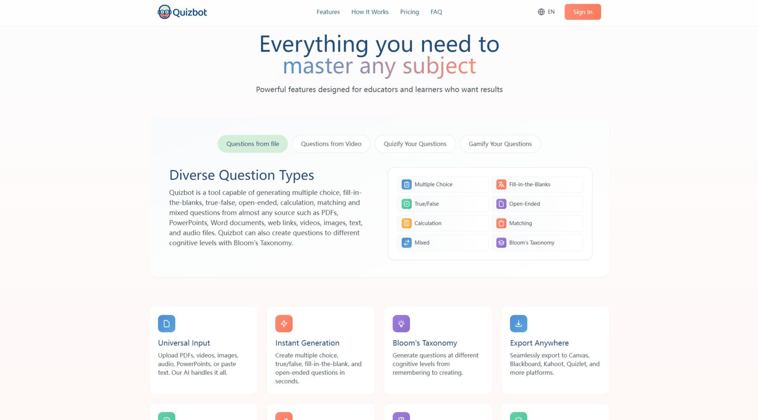This screenshot has width=758, height=420.
Task: Click the Instant Generation lightning icon
Action: 284,324
